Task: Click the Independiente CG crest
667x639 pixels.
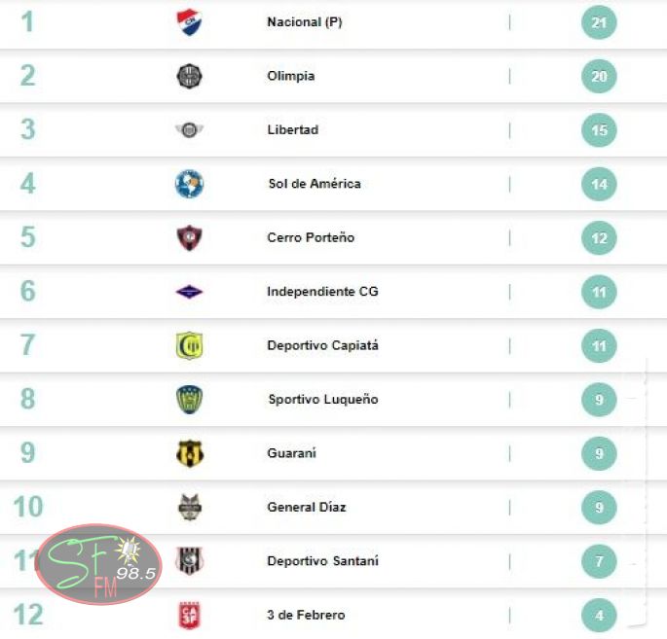Action: 189,292
